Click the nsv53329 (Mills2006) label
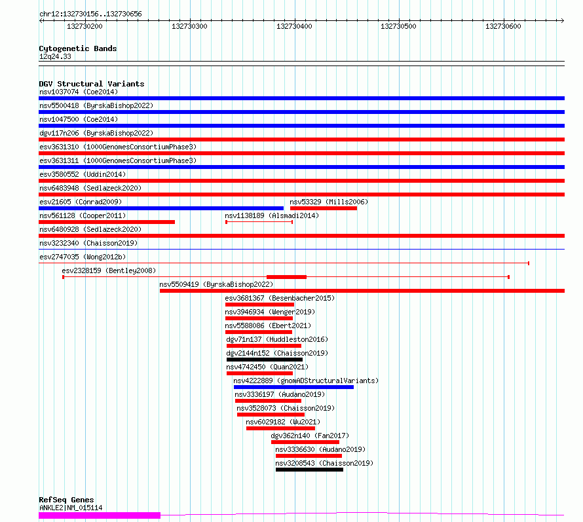 pos(329,202)
